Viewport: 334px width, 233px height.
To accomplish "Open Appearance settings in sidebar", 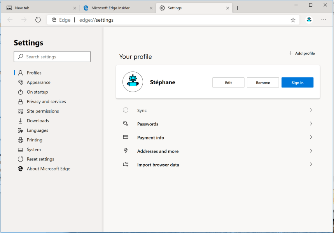I will point(38,82).
